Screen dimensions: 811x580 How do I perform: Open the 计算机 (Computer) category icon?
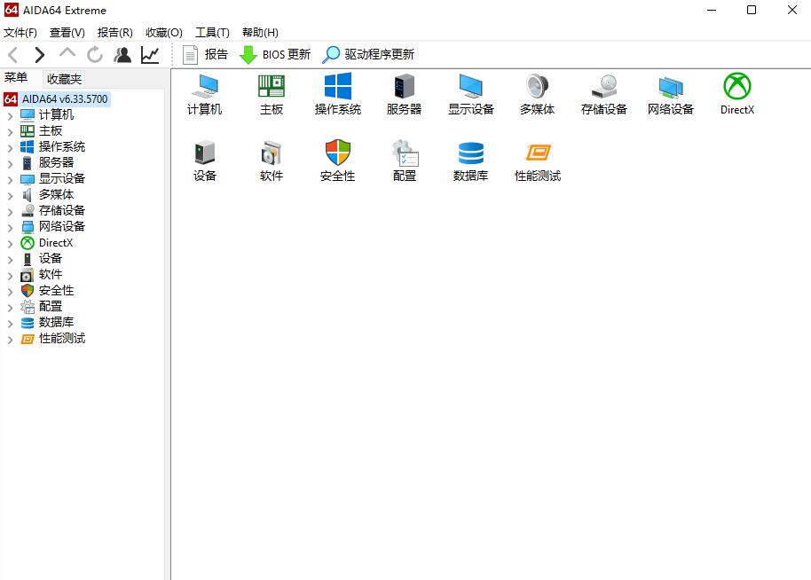(204, 93)
